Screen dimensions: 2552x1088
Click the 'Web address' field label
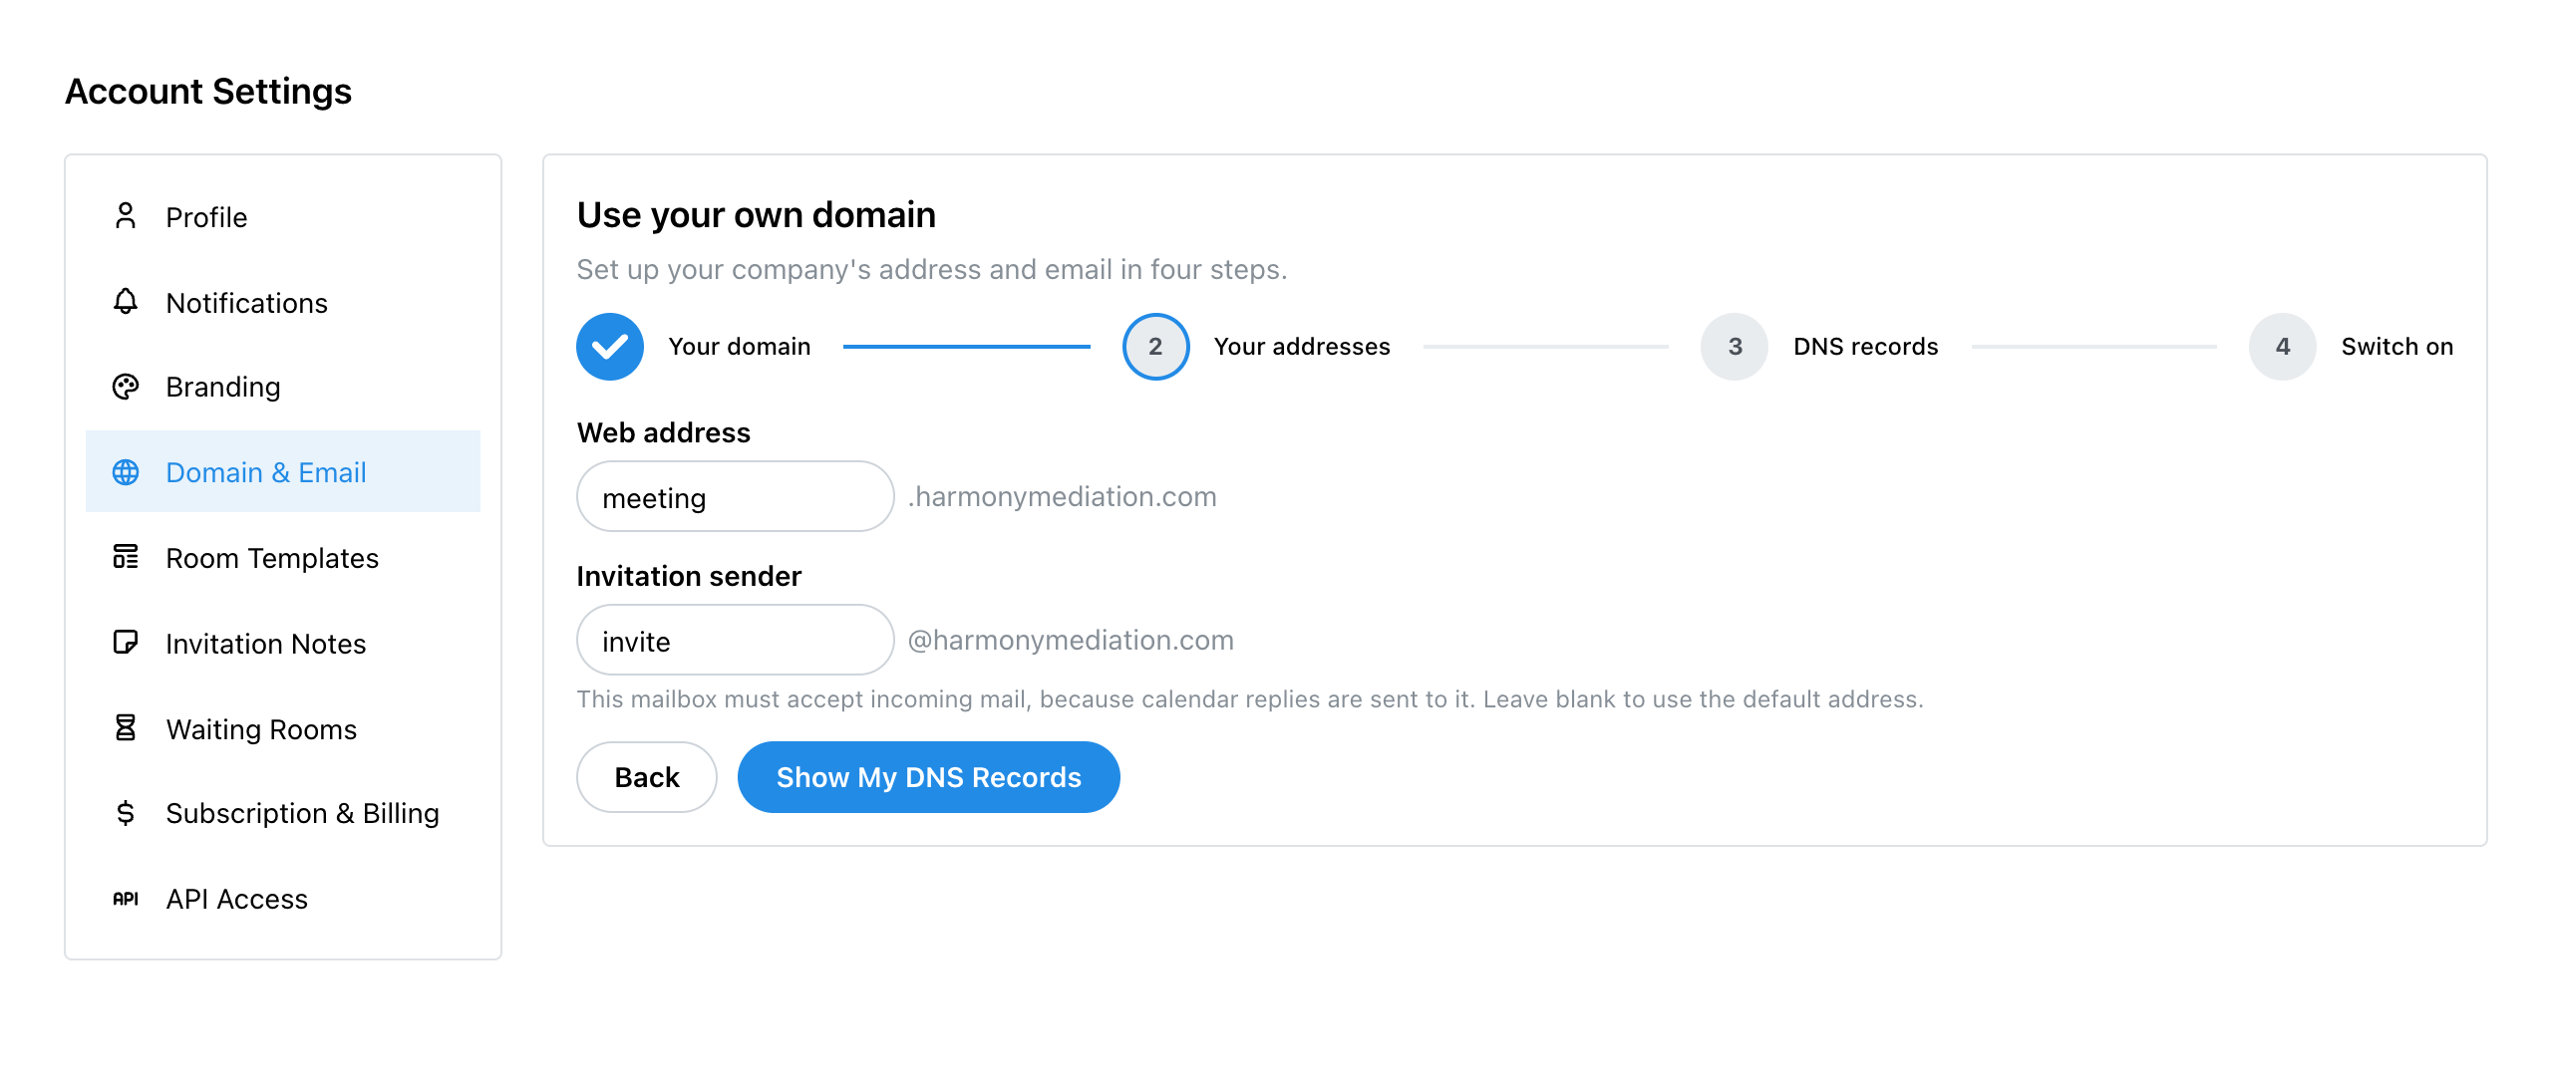[x=664, y=432]
